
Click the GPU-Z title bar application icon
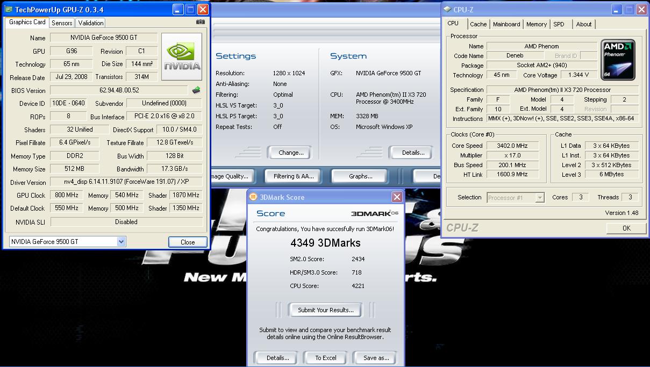click(x=8, y=10)
